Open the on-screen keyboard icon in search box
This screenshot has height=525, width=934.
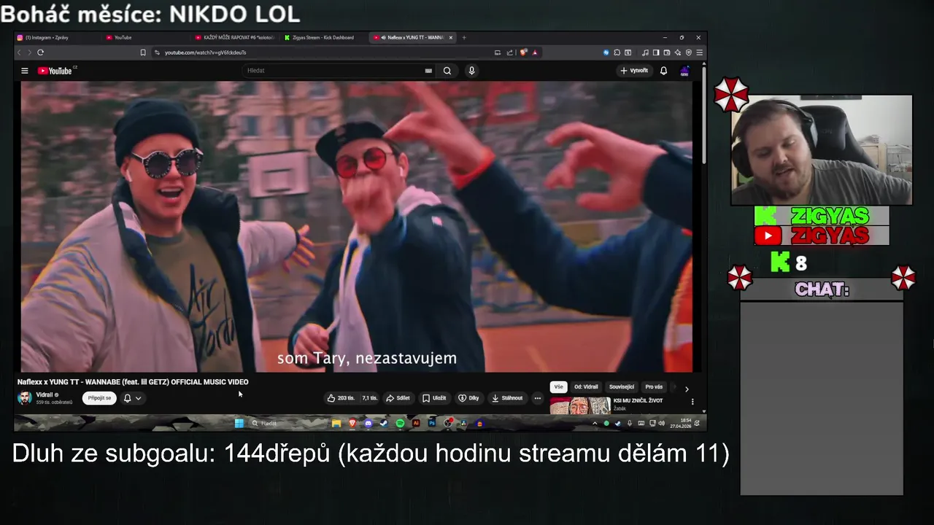(x=428, y=71)
